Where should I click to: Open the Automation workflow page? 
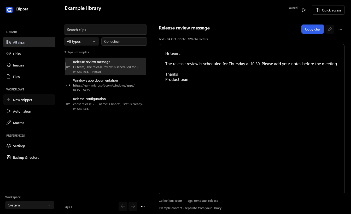tap(29, 111)
